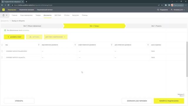
Task: Click the browser address bar
Action: coord(84,5)
